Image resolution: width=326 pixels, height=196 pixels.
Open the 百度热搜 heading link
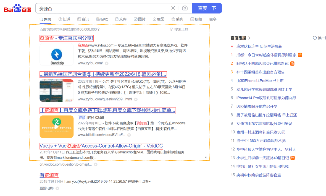pyautogui.click(x=238, y=38)
